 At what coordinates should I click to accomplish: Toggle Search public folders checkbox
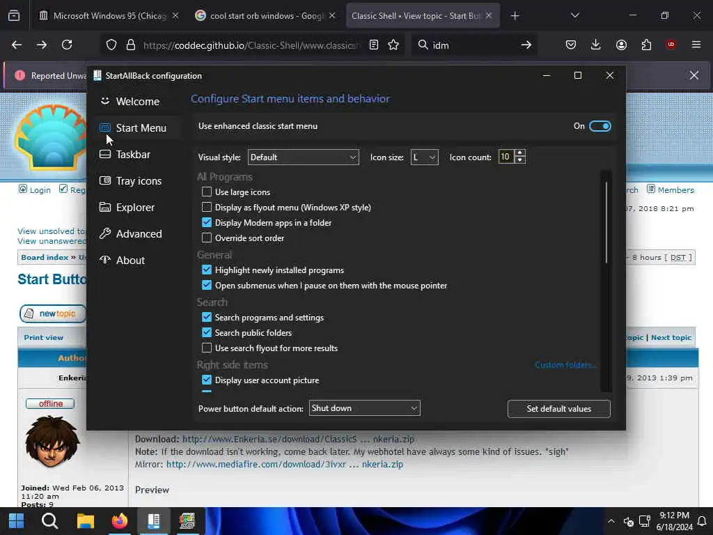(206, 332)
